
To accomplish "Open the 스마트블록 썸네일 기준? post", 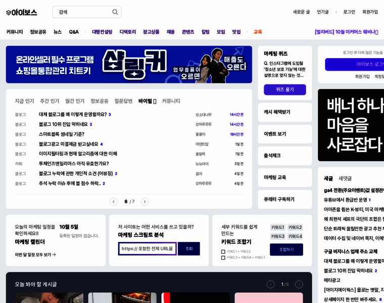I will pos(61,134).
